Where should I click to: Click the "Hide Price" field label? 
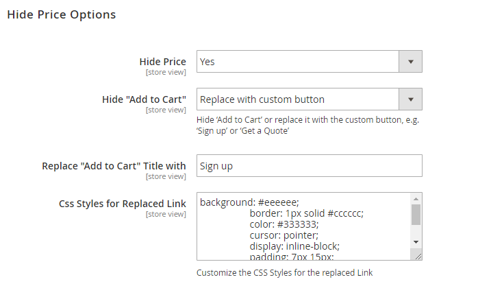[162, 62]
